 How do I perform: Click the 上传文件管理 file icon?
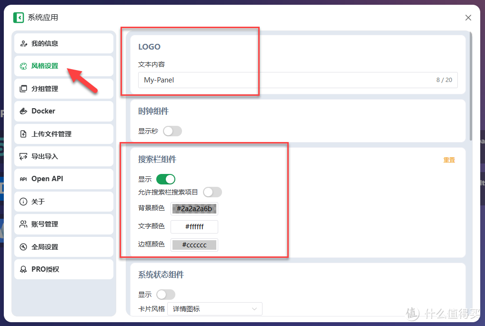pyautogui.click(x=23, y=134)
